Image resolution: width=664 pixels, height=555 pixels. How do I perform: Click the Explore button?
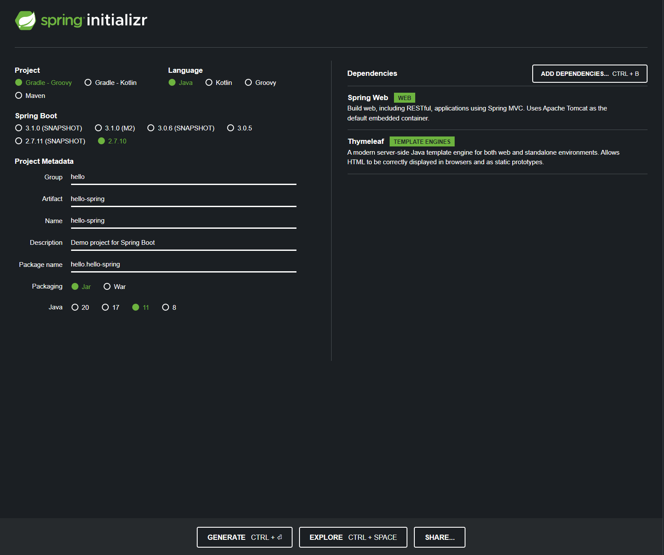pos(353,537)
